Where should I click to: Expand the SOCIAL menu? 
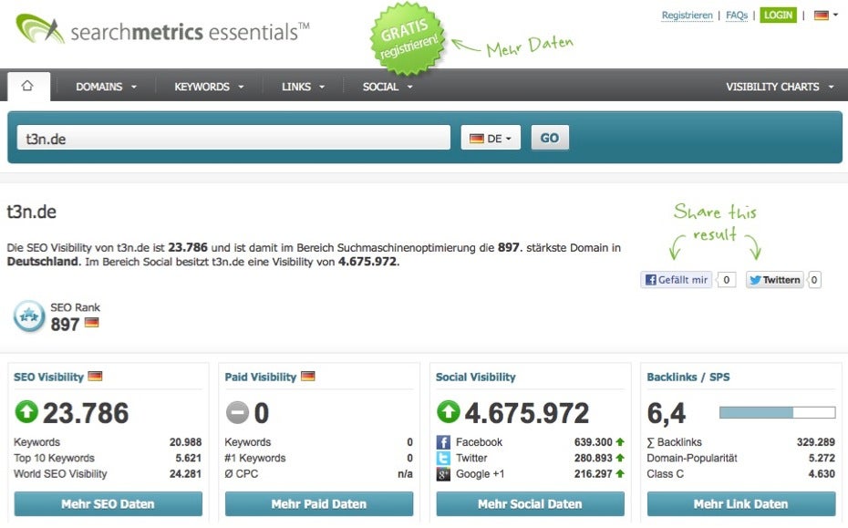[x=388, y=87]
